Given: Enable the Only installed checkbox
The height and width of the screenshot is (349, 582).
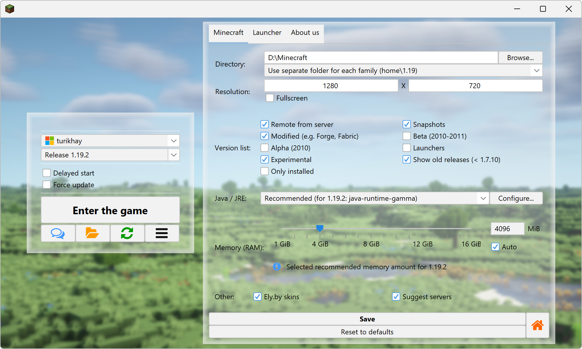Looking at the screenshot, I should 264,171.
